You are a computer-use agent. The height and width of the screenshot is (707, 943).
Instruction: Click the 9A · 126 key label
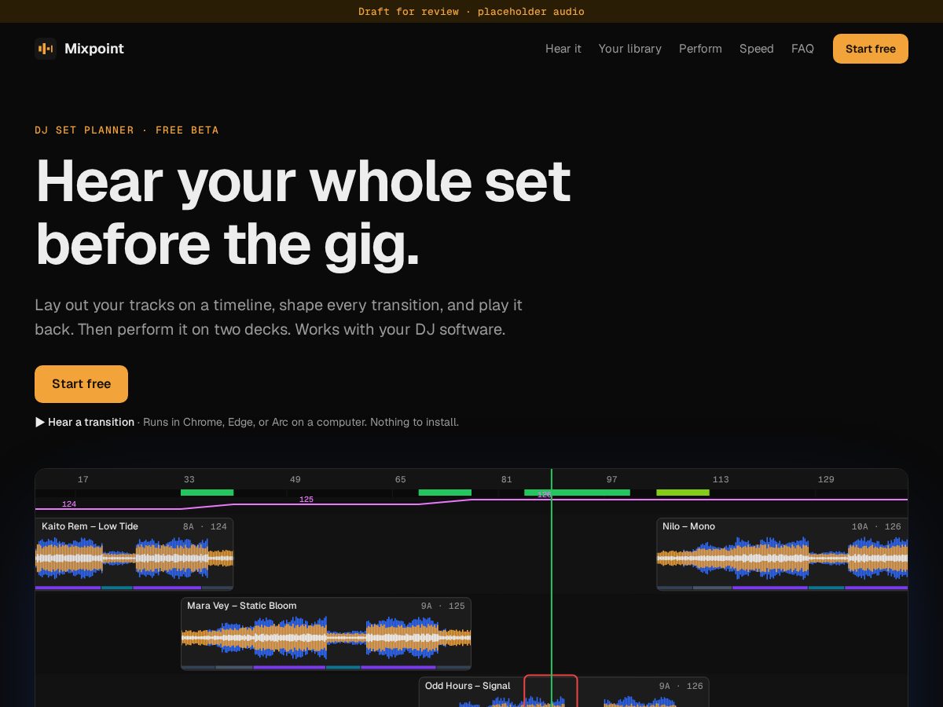click(x=681, y=686)
